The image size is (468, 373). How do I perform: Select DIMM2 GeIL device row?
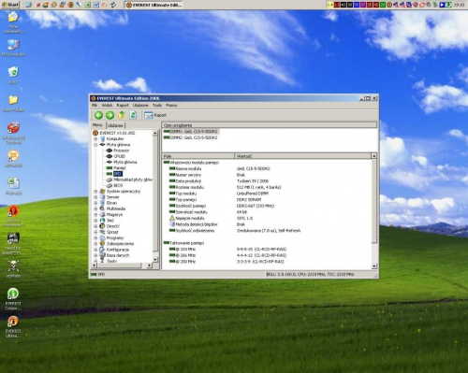click(x=191, y=137)
